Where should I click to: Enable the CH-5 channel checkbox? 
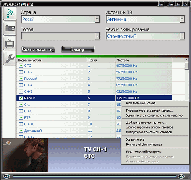[x=21, y=92]
